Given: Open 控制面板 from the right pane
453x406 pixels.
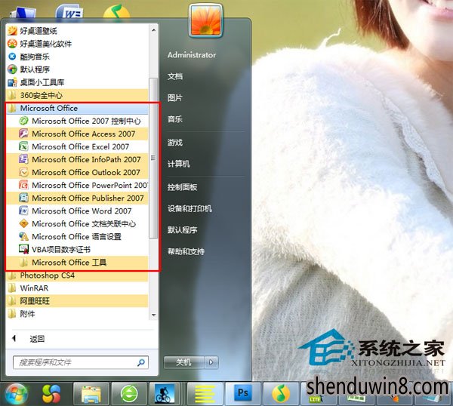Looking at the screenshot, I should tap(182, 187).
